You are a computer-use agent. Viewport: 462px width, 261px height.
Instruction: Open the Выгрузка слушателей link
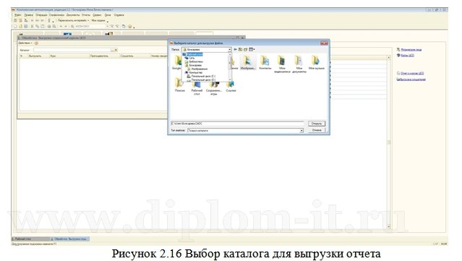pyautogui.click(x=412, y=80)
